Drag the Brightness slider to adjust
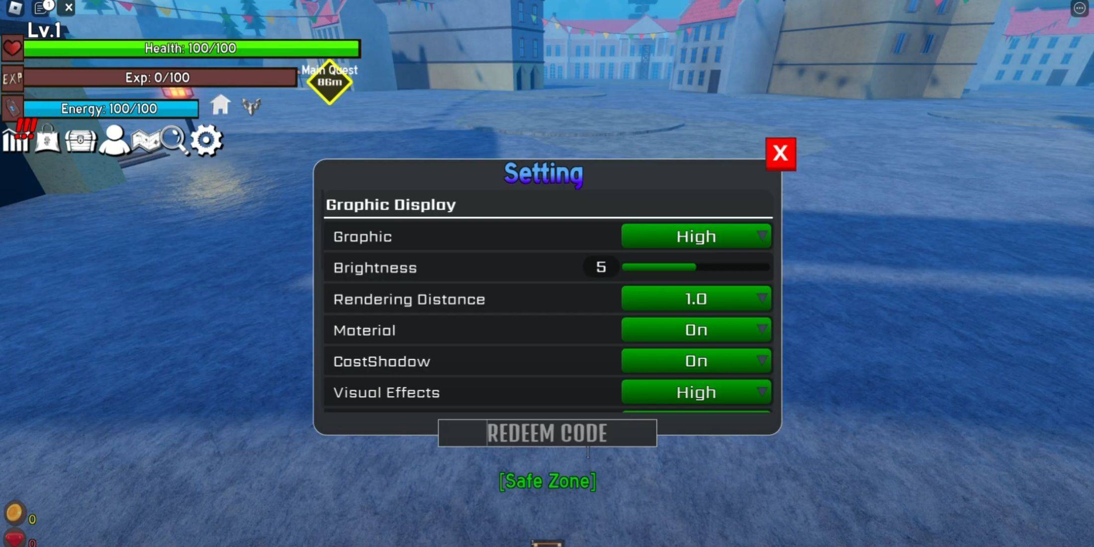Screen dimensions: 1094x547 pos(691,267)
